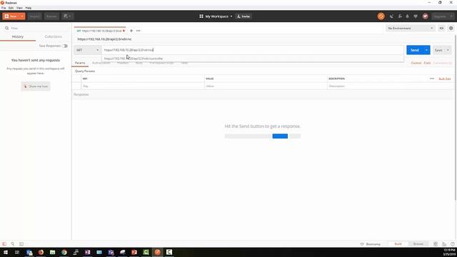The image size is (457, 257).
Task: Click the Import button
Action: coord(34,16)
